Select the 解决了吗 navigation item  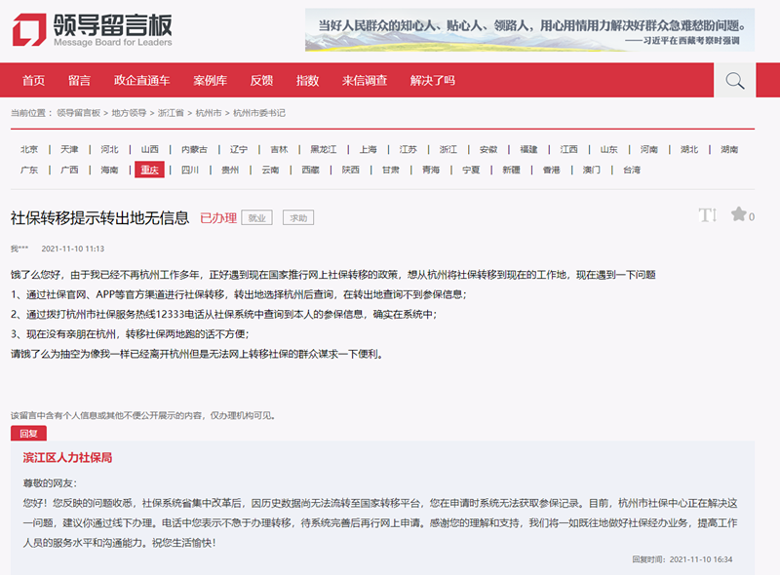pyautogui.click(x=433, y=81)
